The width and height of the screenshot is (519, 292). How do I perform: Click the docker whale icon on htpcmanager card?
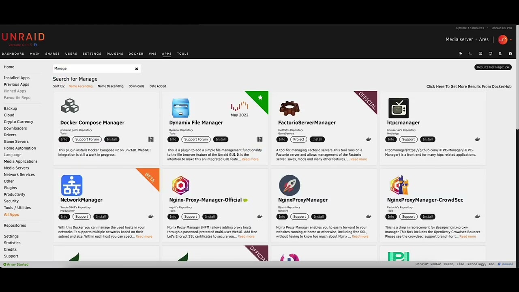pyautogui.click(x=478, y=139)
